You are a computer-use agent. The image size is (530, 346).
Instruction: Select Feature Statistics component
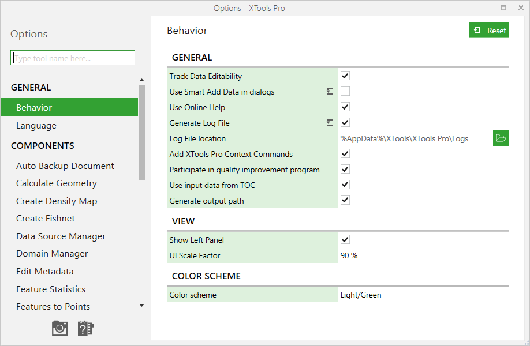(51, 289)
